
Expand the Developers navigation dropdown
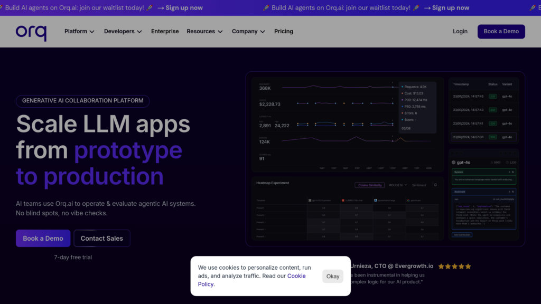[x=123, y=31]
